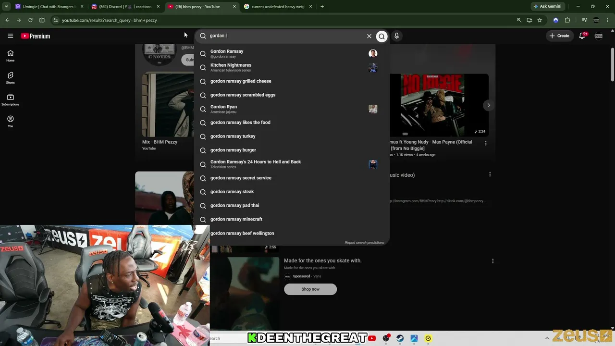Choose the Kitchen Nightmares suggestion
Image resolution: width=615 pixels, height=346 pixels.
coord(292,67)
